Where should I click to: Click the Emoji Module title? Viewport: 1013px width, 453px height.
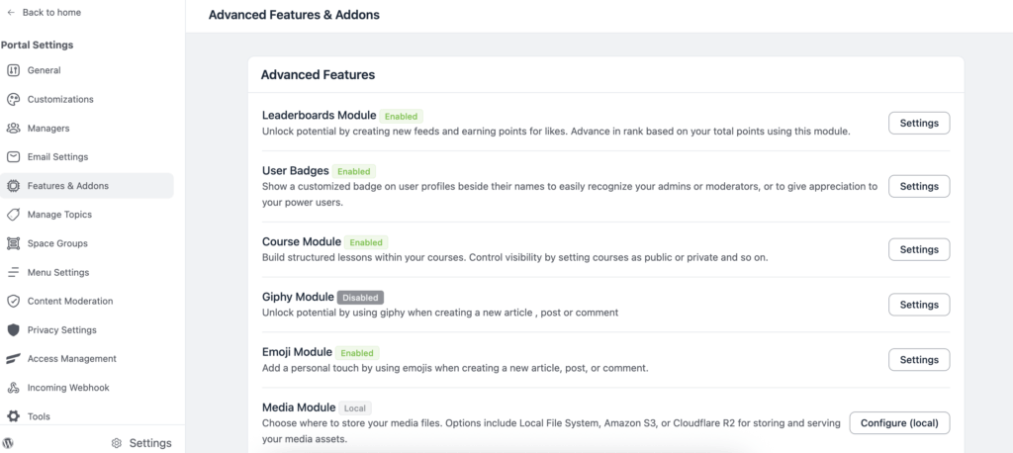click(x=297, y=352)
